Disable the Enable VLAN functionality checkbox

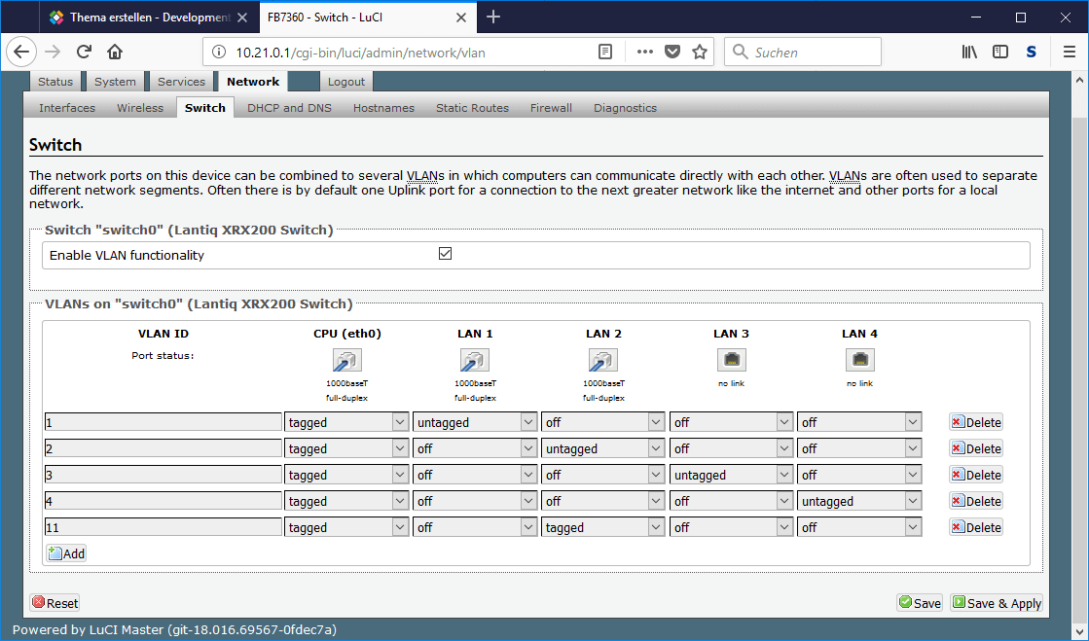point(446,254)
